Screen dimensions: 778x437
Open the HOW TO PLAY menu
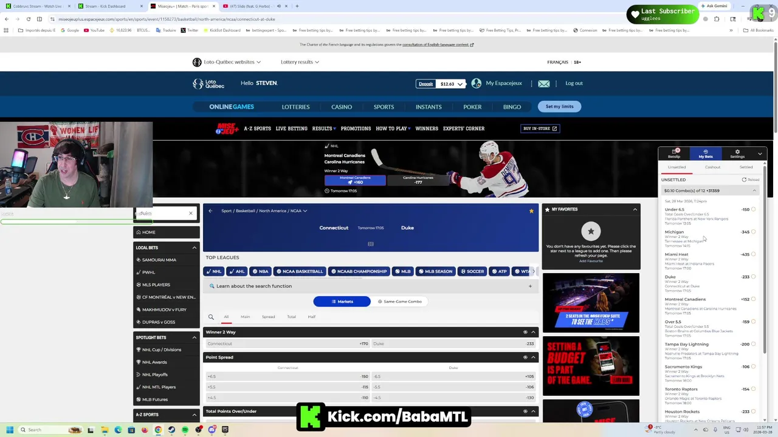(x=393, y=129)
